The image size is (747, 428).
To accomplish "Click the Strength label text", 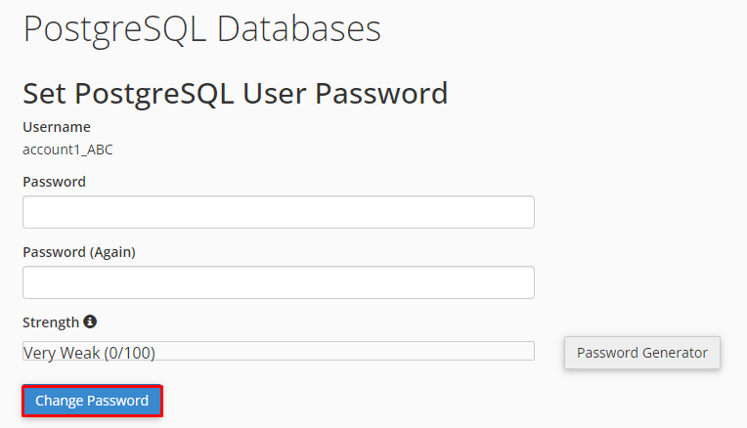I will (51, 322).
